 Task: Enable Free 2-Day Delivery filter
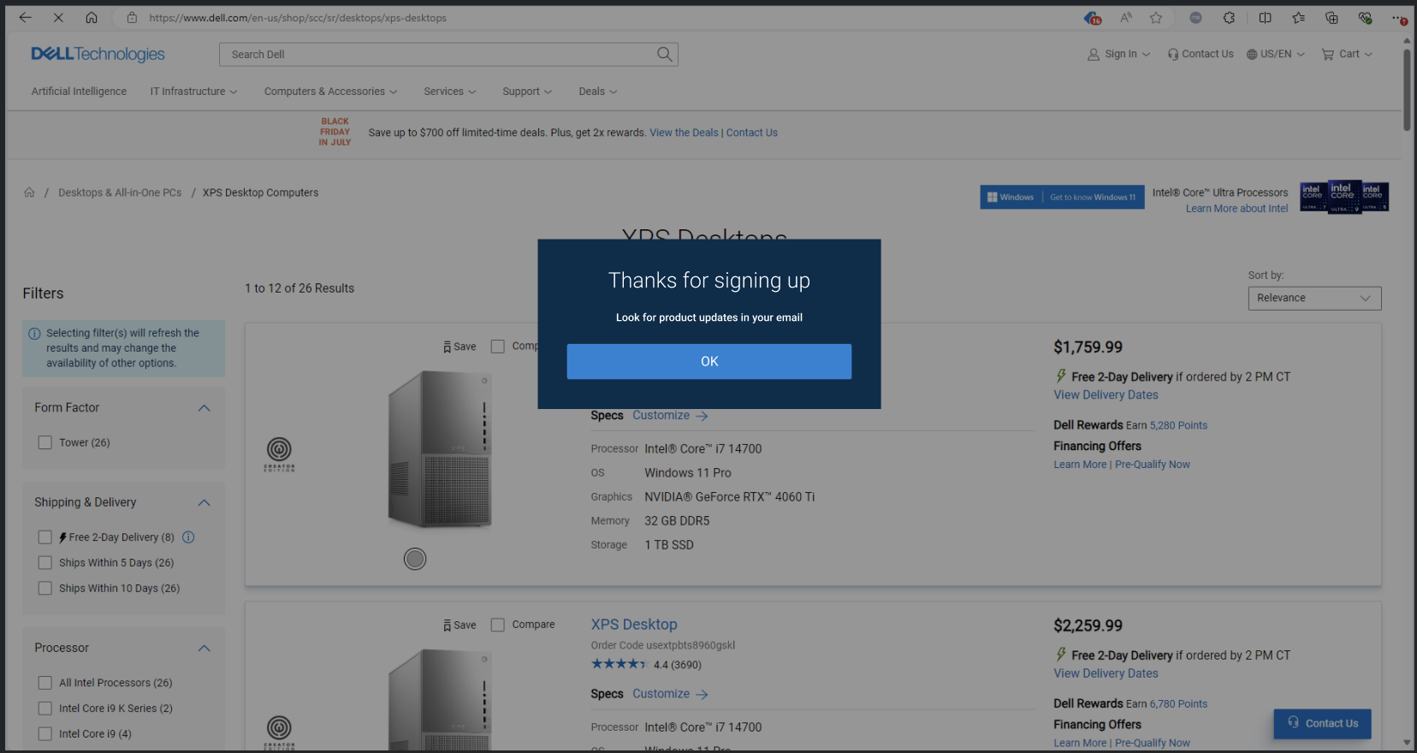click(x=45, y=537)
